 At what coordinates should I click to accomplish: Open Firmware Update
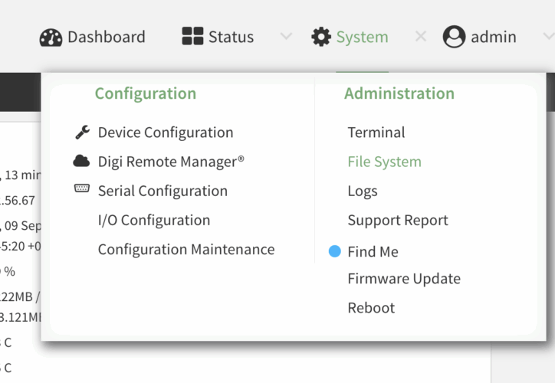click(x=403, y=279)
